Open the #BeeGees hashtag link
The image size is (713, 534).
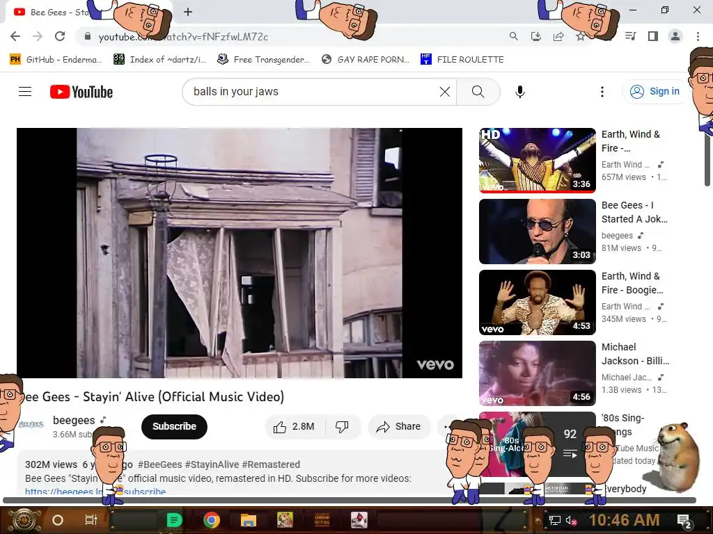[x=159, y=464]
